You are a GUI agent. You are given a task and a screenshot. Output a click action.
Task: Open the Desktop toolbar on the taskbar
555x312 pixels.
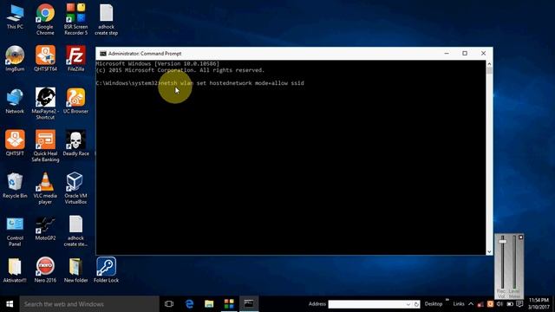[x=434, y=304]
